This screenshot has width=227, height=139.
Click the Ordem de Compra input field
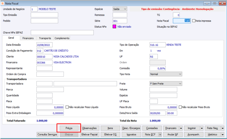(50, 74)
